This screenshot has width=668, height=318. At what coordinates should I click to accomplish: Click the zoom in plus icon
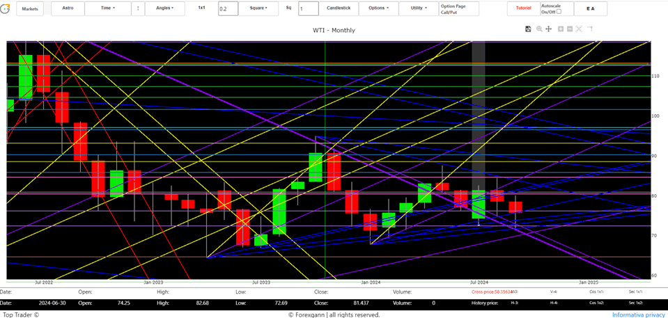pos(561,29)
